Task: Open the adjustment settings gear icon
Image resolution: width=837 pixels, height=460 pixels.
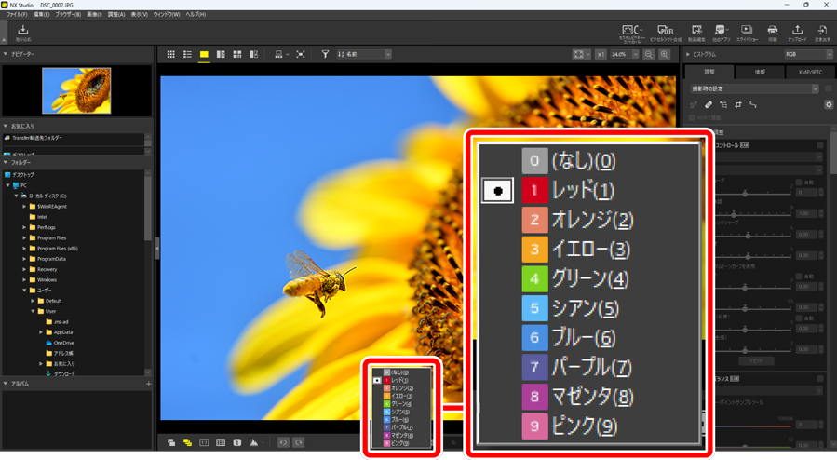Action: pos(829,105)
